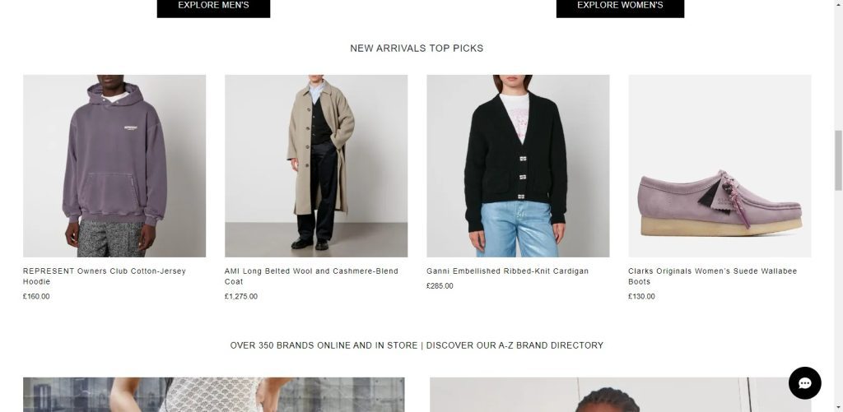Open the purple REPRESENT hoodie product image
Screen dimensions: 843x412
click(114, 166)
